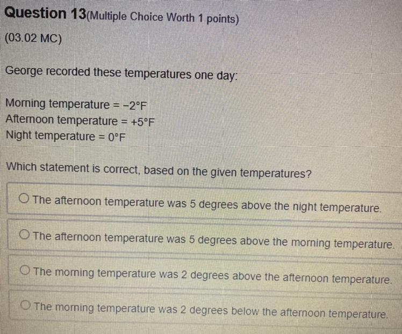Click 'George recorded these temperatures one day' text

click(121, 74)
